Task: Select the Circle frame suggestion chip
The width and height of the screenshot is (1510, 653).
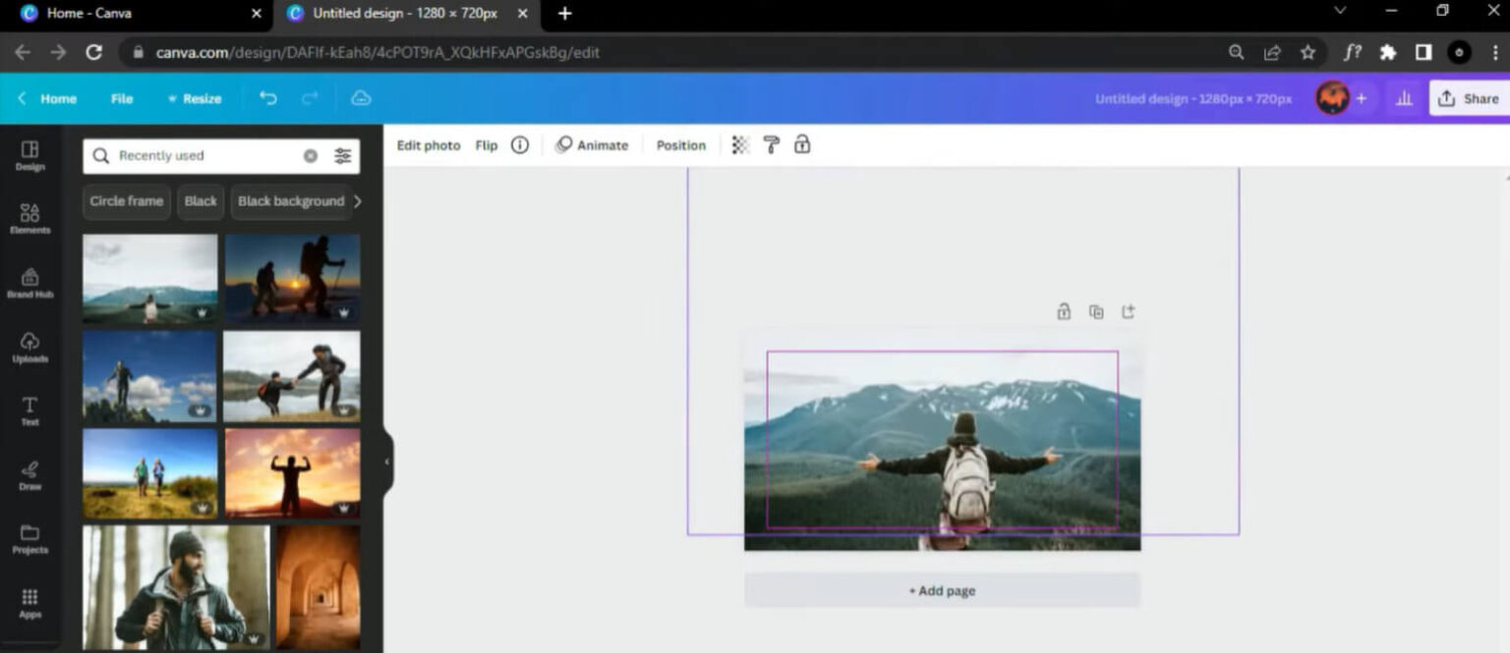Action: tap(127, 201)
